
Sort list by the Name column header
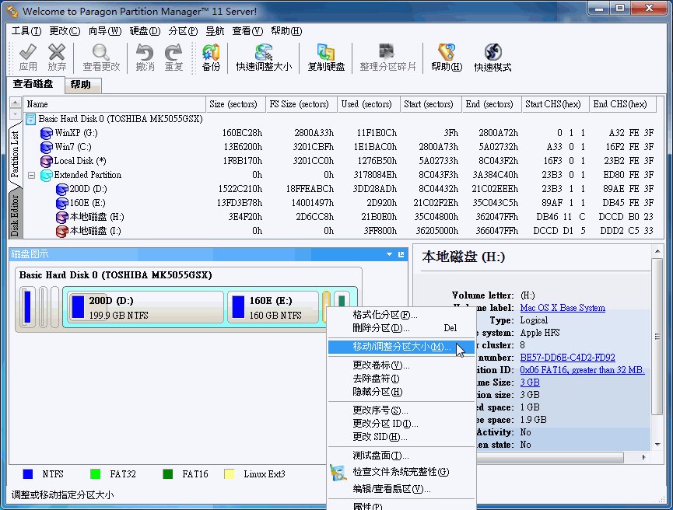pos(115,104)
